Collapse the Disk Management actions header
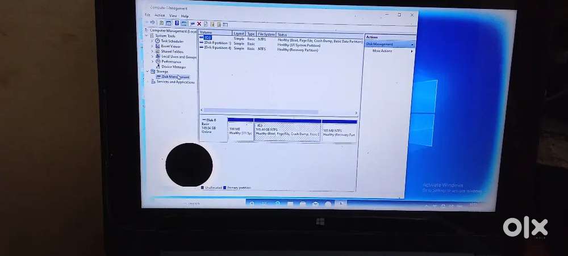This screenshot has width=568, height=256. click(412, 44)
